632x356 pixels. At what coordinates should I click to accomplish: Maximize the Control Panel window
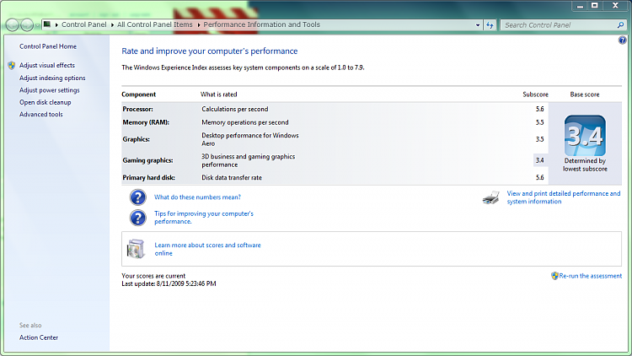(x=595, y=6)
